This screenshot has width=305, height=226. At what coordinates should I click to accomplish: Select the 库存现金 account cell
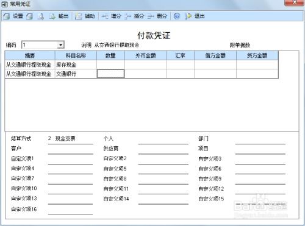click(x=76, y=65)
